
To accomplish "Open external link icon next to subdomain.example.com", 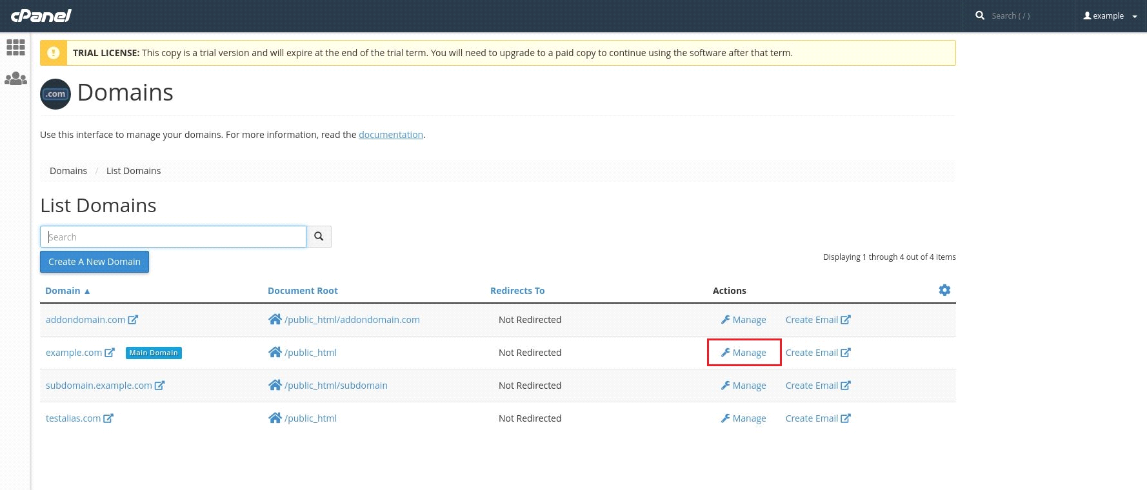I will [159, 386].
